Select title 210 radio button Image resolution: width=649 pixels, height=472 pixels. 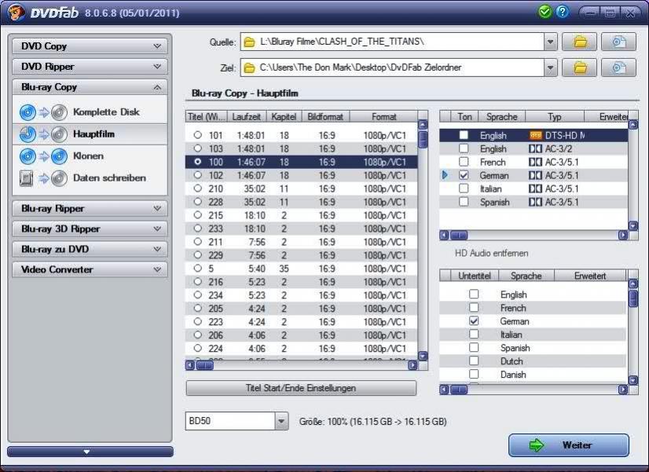point(198,188)
